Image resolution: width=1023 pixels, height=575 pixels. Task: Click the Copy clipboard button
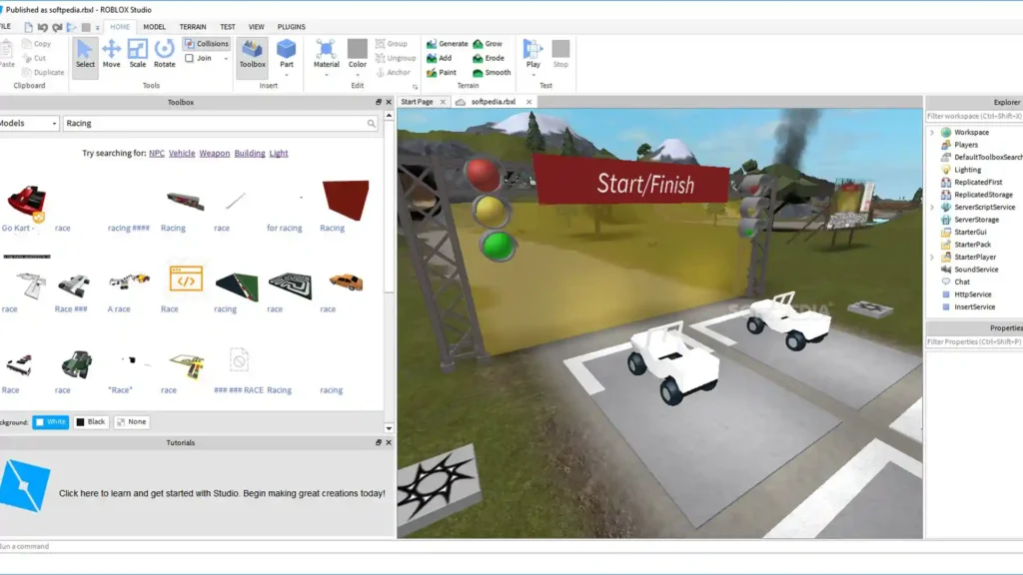point(37,44)
